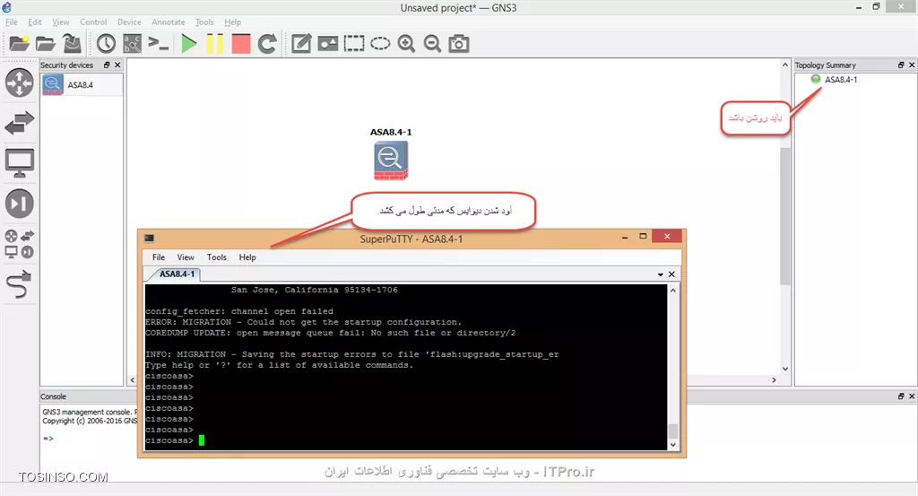The width and height of the screenshot is (918, 496).
Task: Click canvas horizontal scroll right arrow
Action: click(x=774, y=380)
